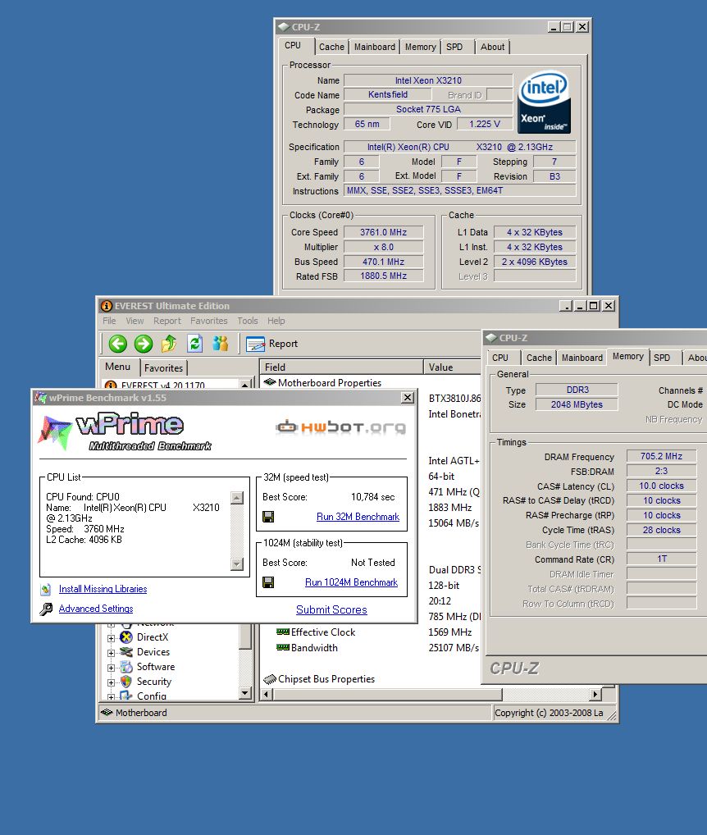
Task: Open EVEREST Report menu
Action: coord(167,321)
